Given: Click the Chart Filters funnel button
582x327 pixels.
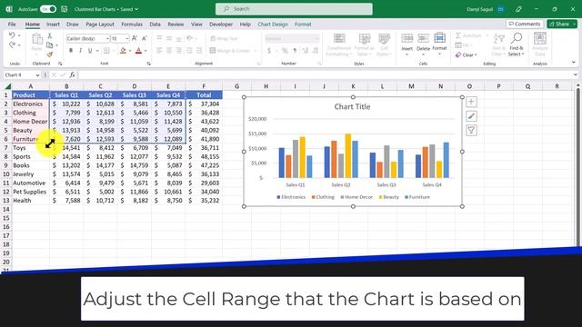Looking at the screenshot, I should coord(471,130).
